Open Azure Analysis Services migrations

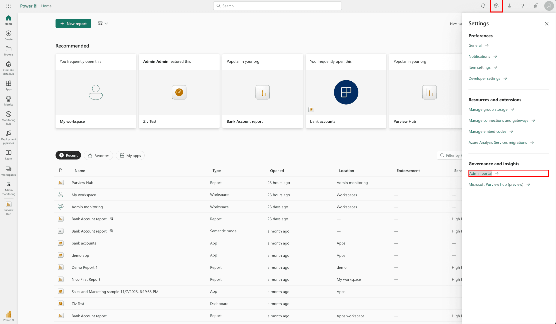coord(501,142)
